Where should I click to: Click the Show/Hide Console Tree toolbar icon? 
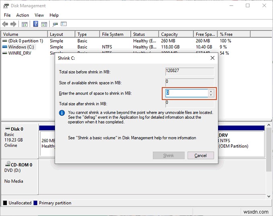click(x=24, y=24)
